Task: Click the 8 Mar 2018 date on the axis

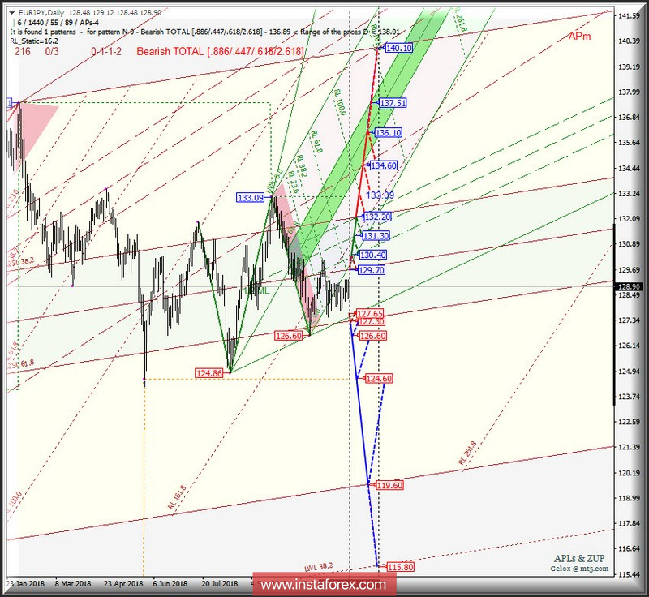Action: pyautogui.click(x=73, y=584)
